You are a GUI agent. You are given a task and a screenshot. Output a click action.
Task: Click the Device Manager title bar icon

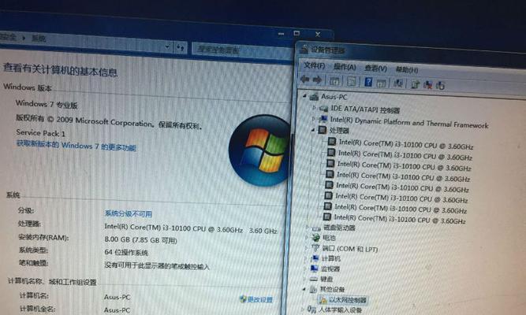click(x=304, y=49)
